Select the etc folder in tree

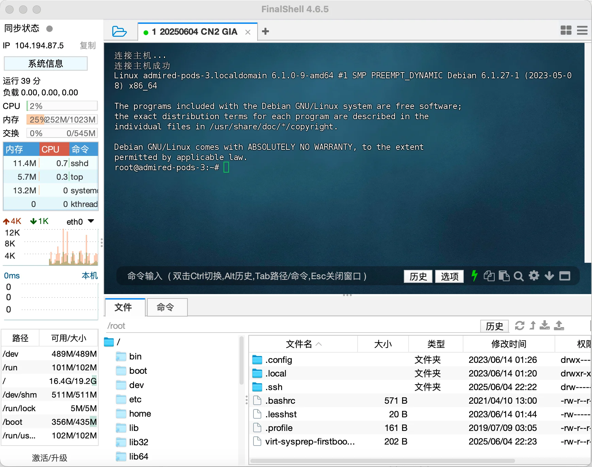pyautogui.click(x=129, y=399)
